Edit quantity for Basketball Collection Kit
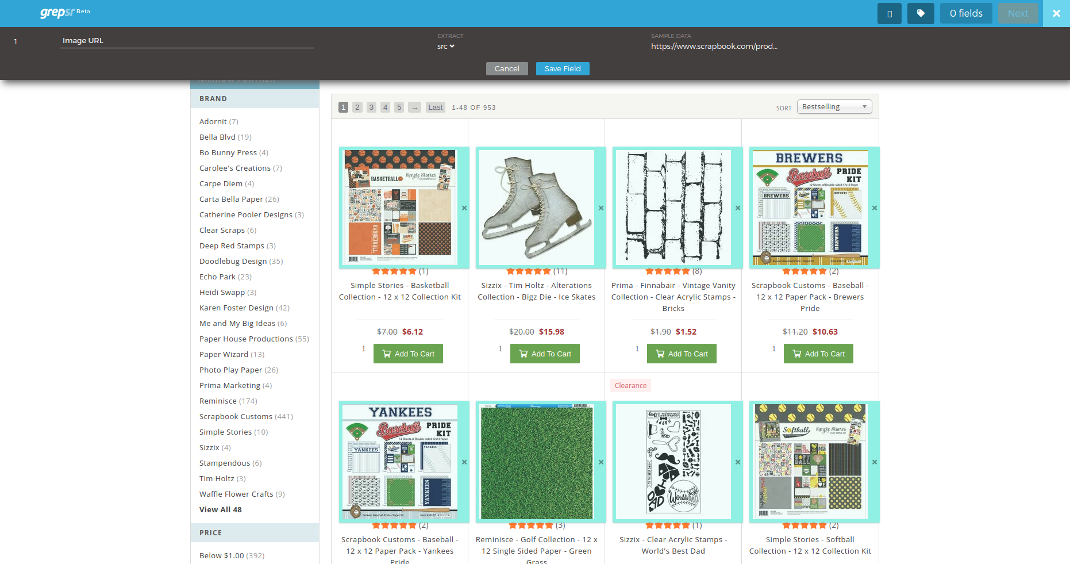1070x564 pixels. pyautogui.click(x=363, y=349)
